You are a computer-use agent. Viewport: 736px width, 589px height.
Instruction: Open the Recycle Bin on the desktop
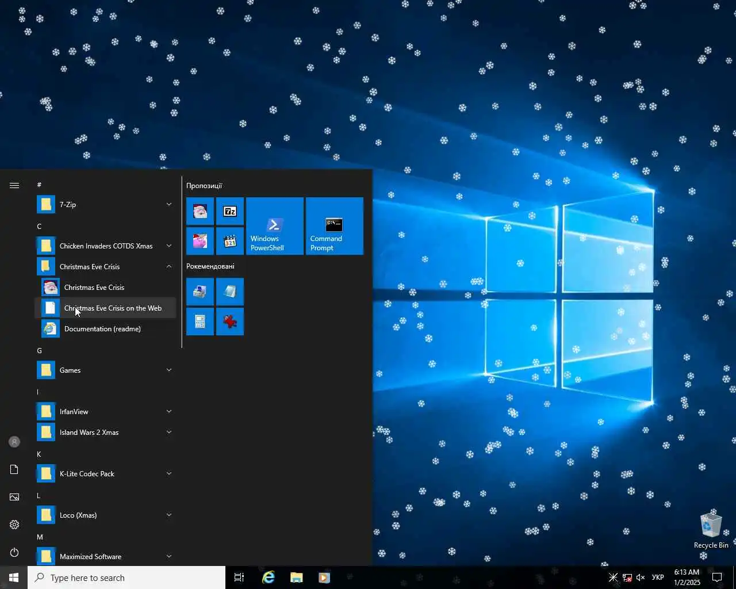711,530
